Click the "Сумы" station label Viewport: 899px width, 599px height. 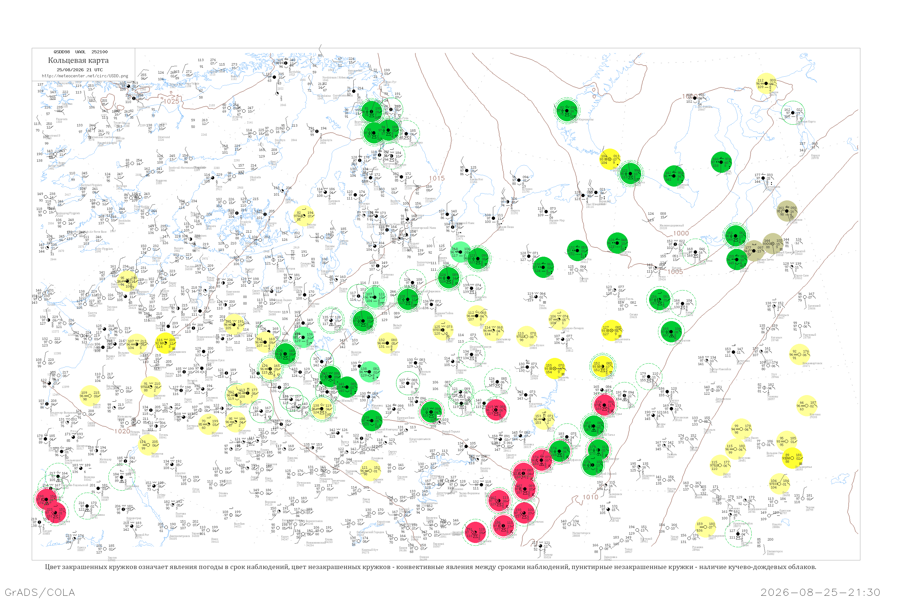[x=196, y=489]
